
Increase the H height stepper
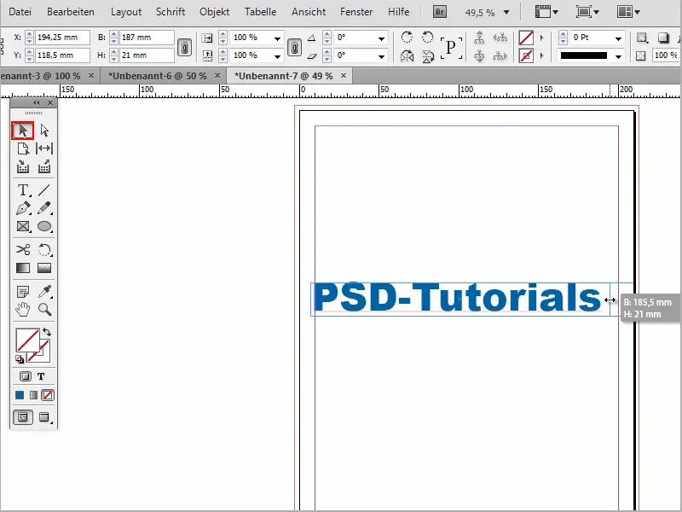[x=113, y=52]
